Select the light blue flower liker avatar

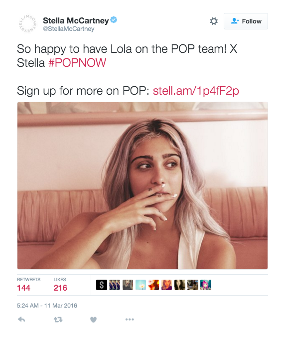[141, 285]
